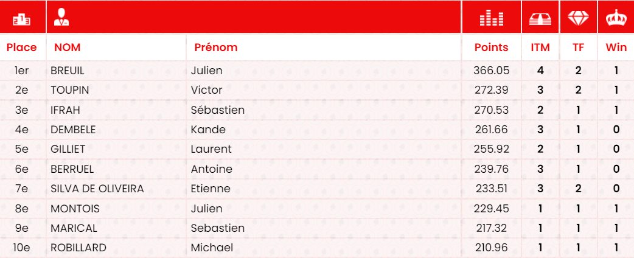Select SILVA DE OLIVEIRA entry
This screenshot has height=258, width=634.
pyautogui.click(x=97, y=189)
